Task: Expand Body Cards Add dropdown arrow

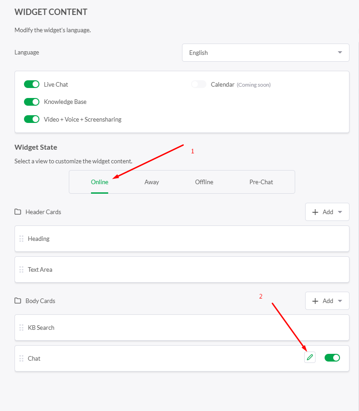Action: tap(340, 301)
